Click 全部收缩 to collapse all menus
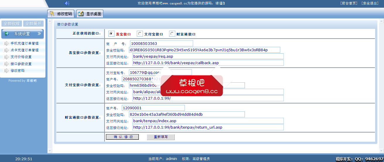Viewport: 384px width, 162px height. [x=12, y=24]
